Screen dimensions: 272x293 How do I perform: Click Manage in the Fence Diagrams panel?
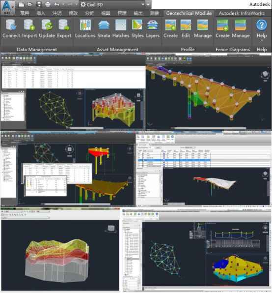pyautogui.click(x=241, y=25)
